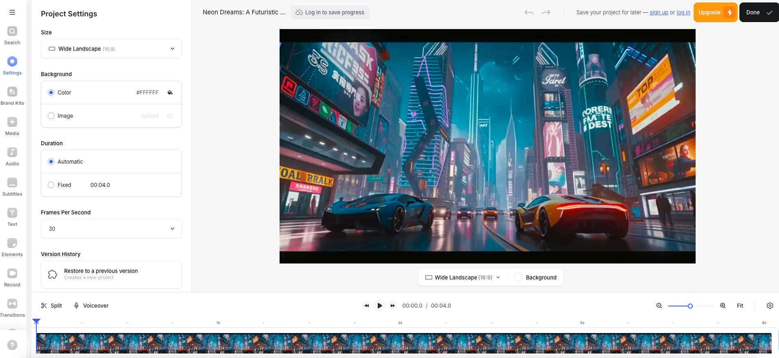Click the video preview canvas
The image size is (779, 358).
tap(487, 146)
